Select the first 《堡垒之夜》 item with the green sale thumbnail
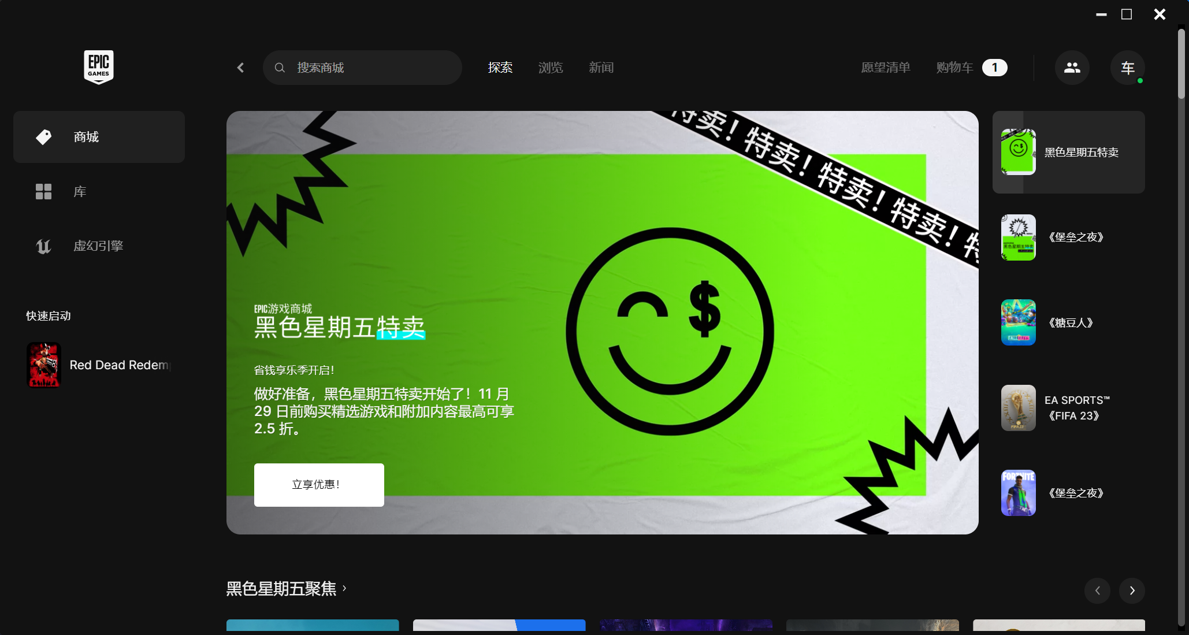Screen dimensions: 1189x635 coord(1069,237)
